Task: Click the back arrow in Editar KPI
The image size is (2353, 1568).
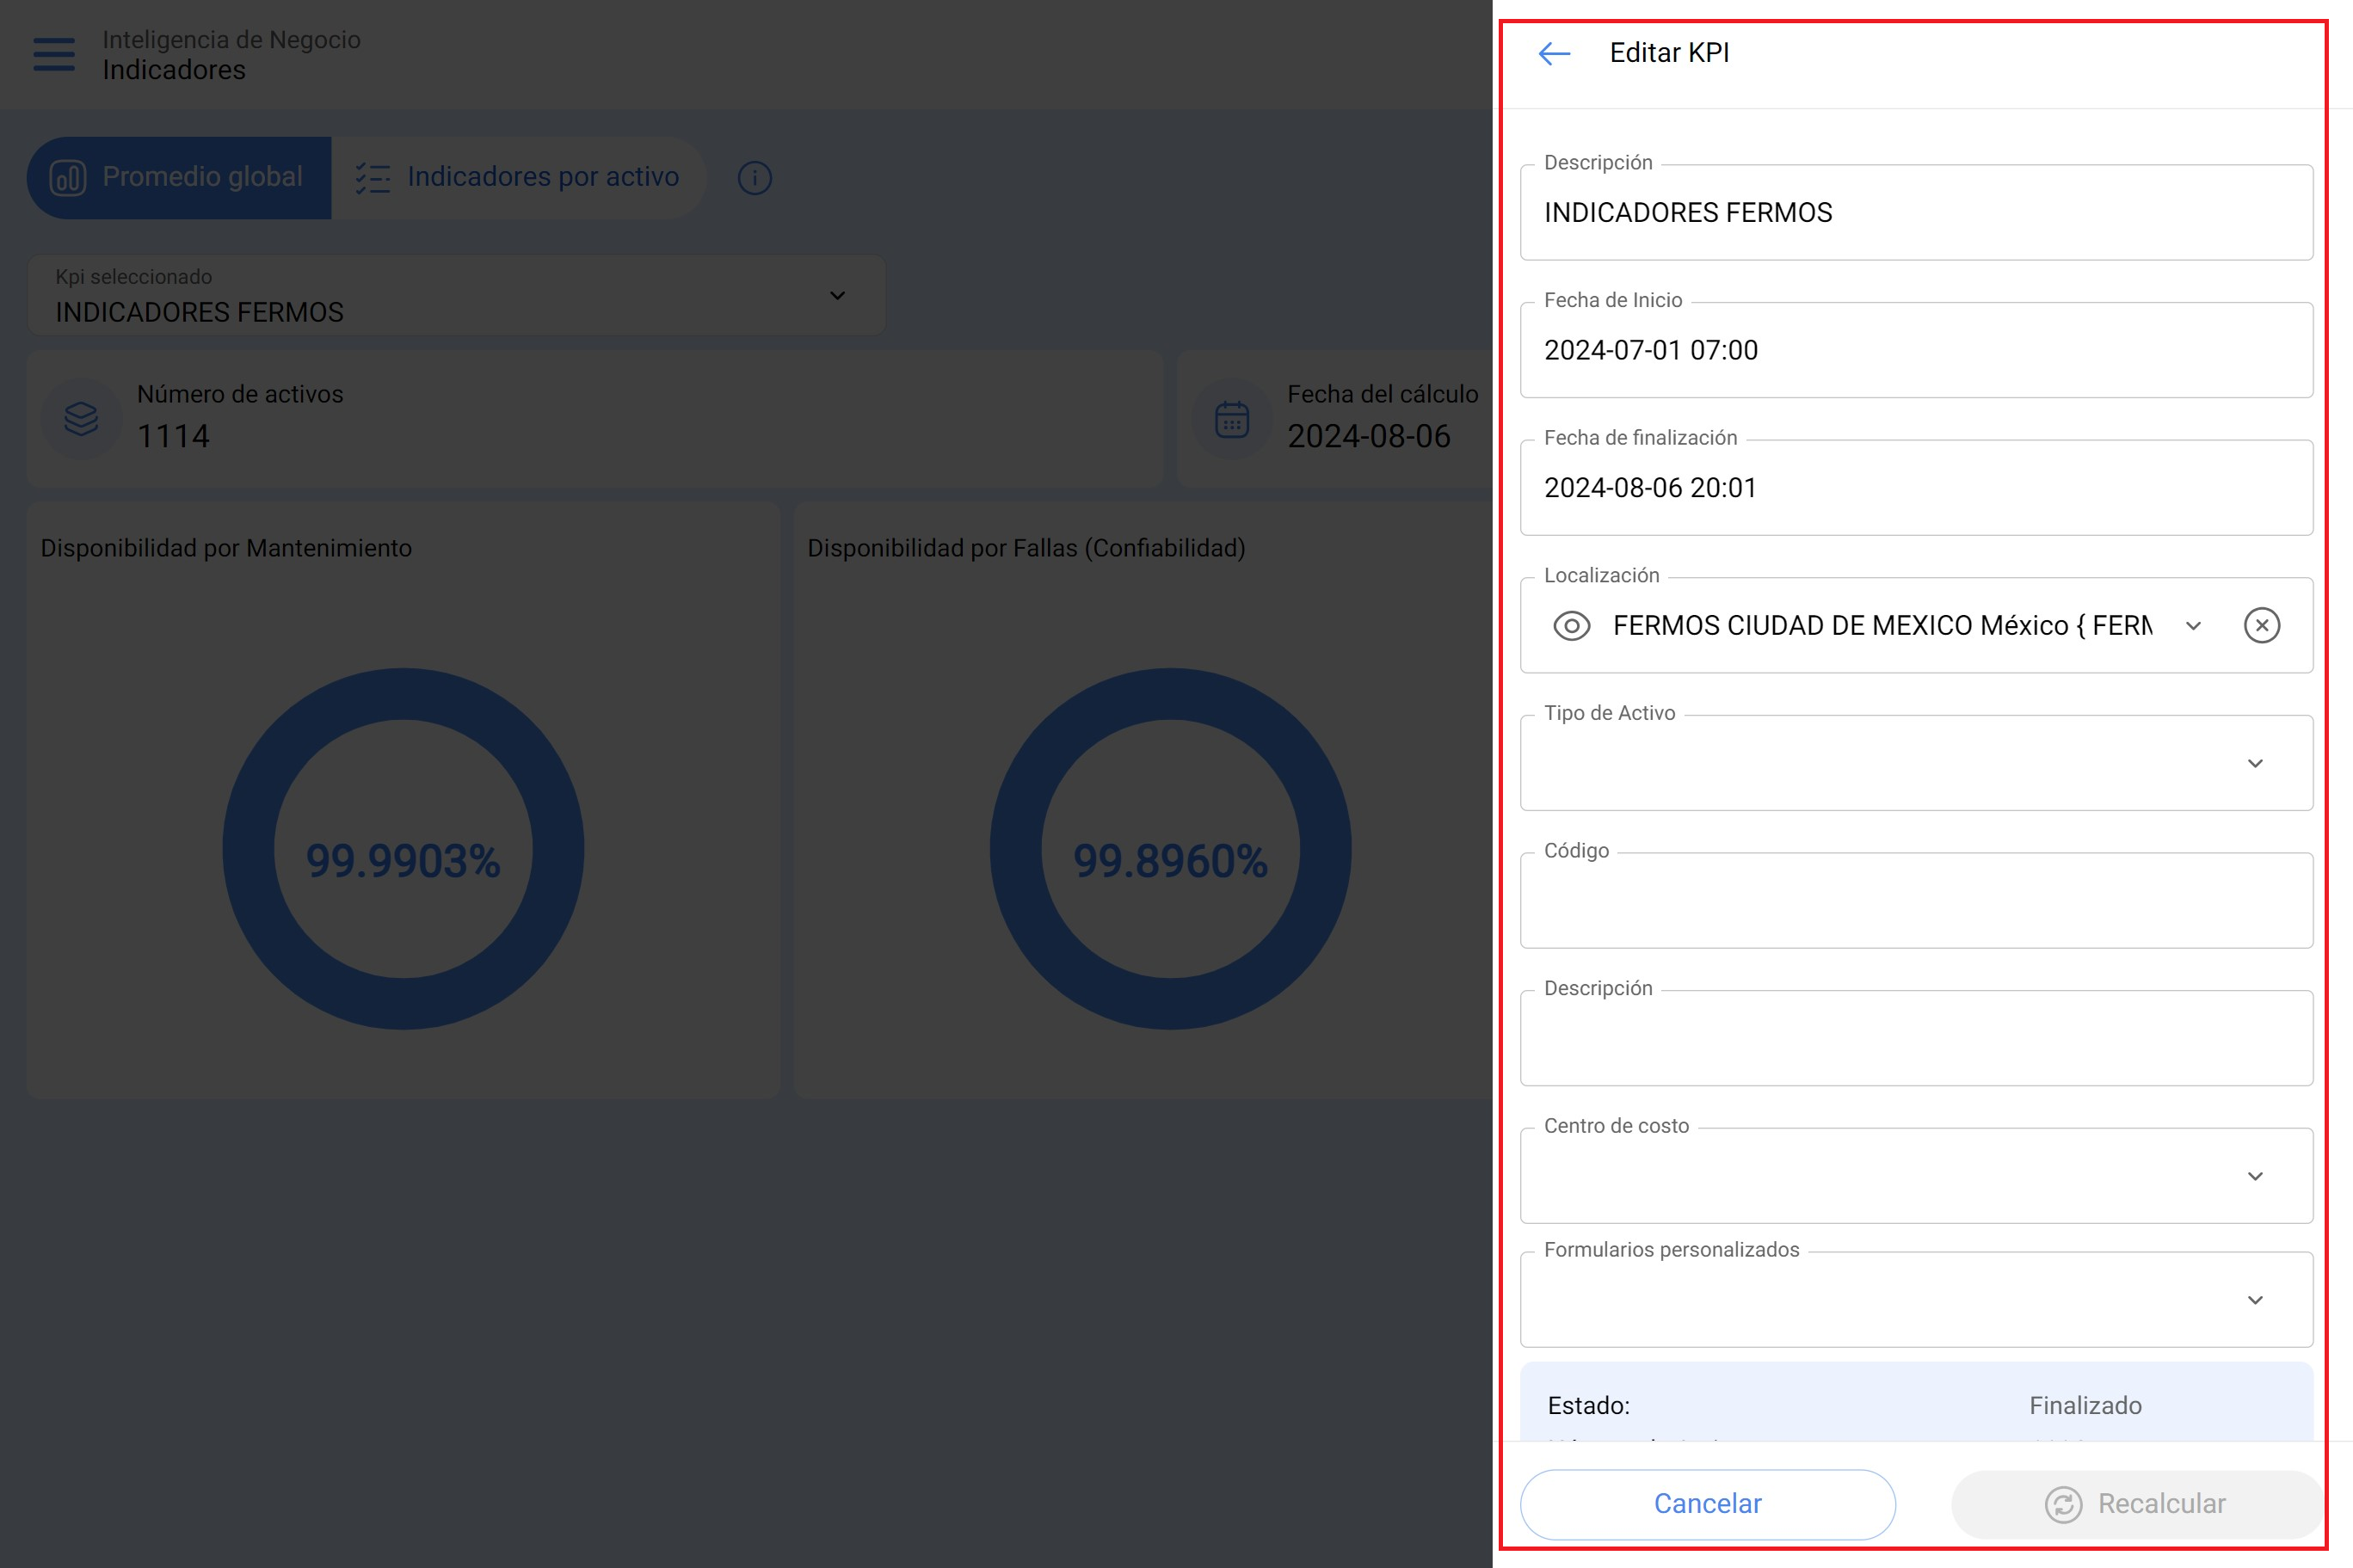Action: [1554, 53]
